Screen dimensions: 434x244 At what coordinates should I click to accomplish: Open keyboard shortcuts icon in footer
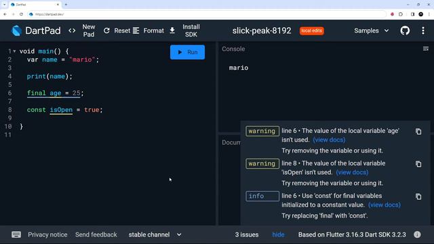tap(16, 235)
